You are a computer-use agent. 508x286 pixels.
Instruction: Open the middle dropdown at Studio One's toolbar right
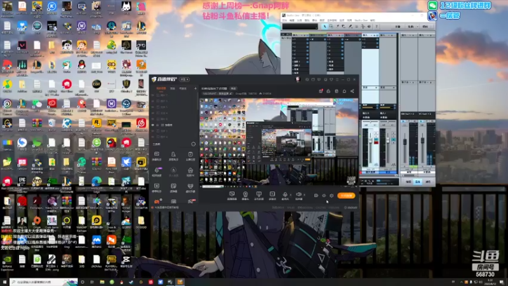(411, 27)
